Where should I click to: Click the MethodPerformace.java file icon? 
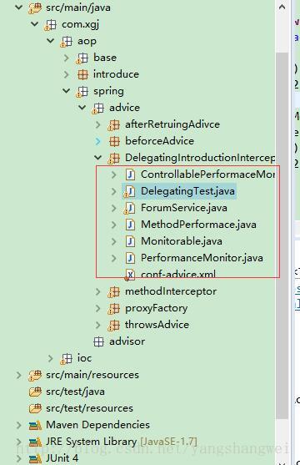[130, 225]
